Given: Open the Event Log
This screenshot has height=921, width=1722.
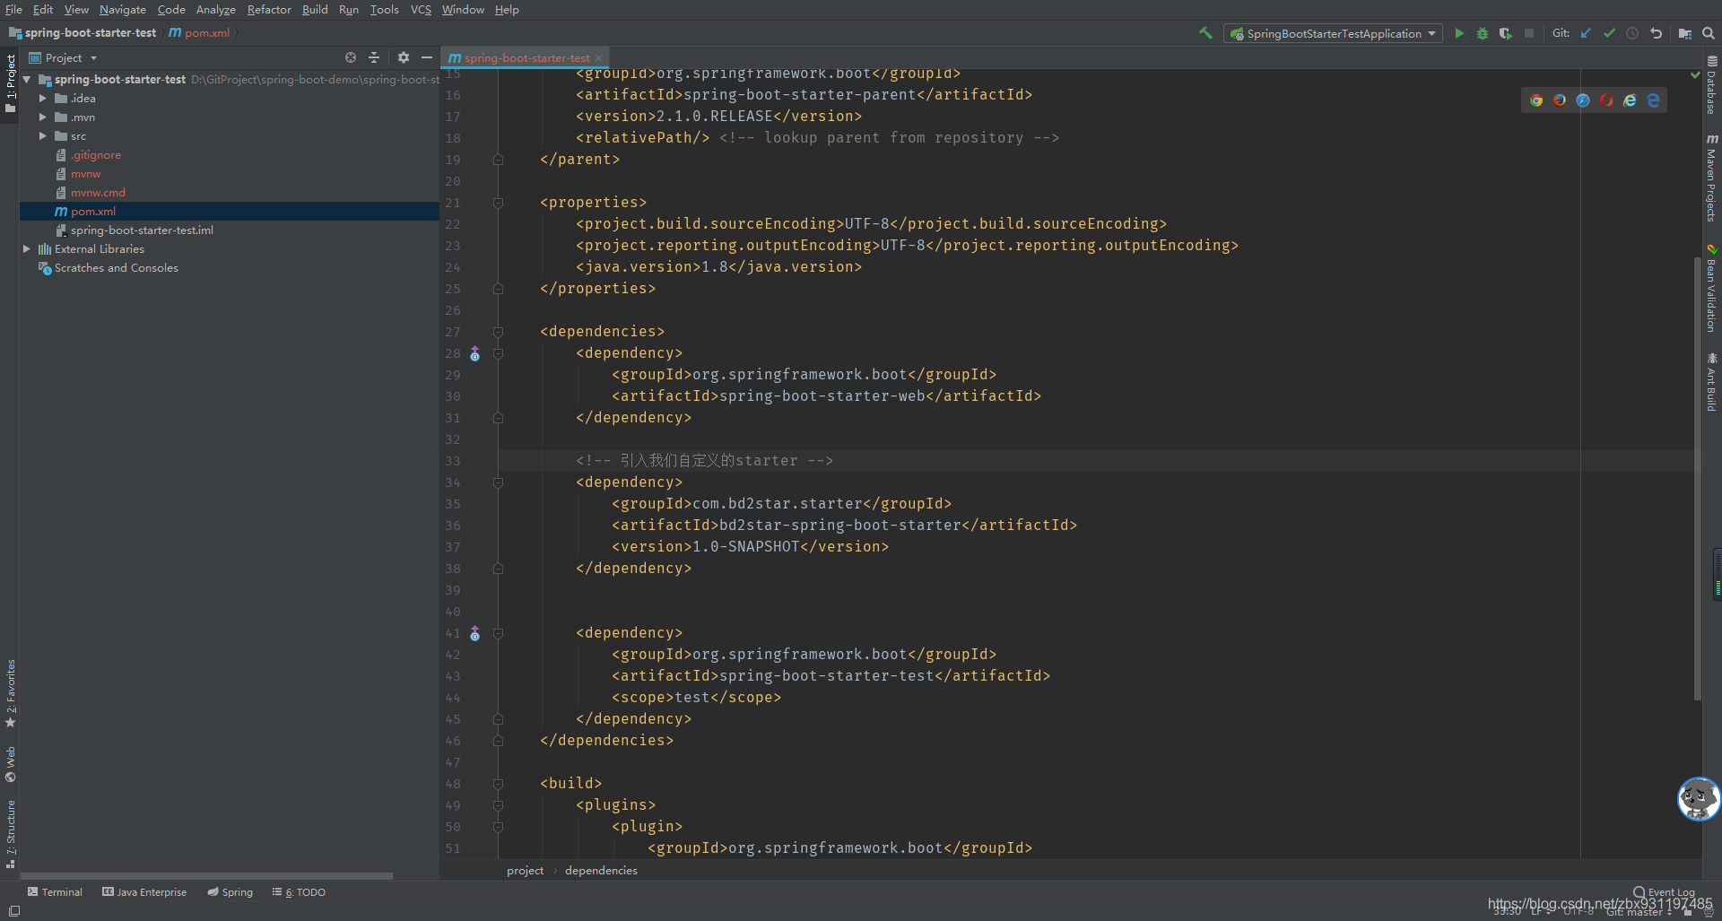Looking at the screenshot, I should pyautogui.click(x=1664, y=892).
